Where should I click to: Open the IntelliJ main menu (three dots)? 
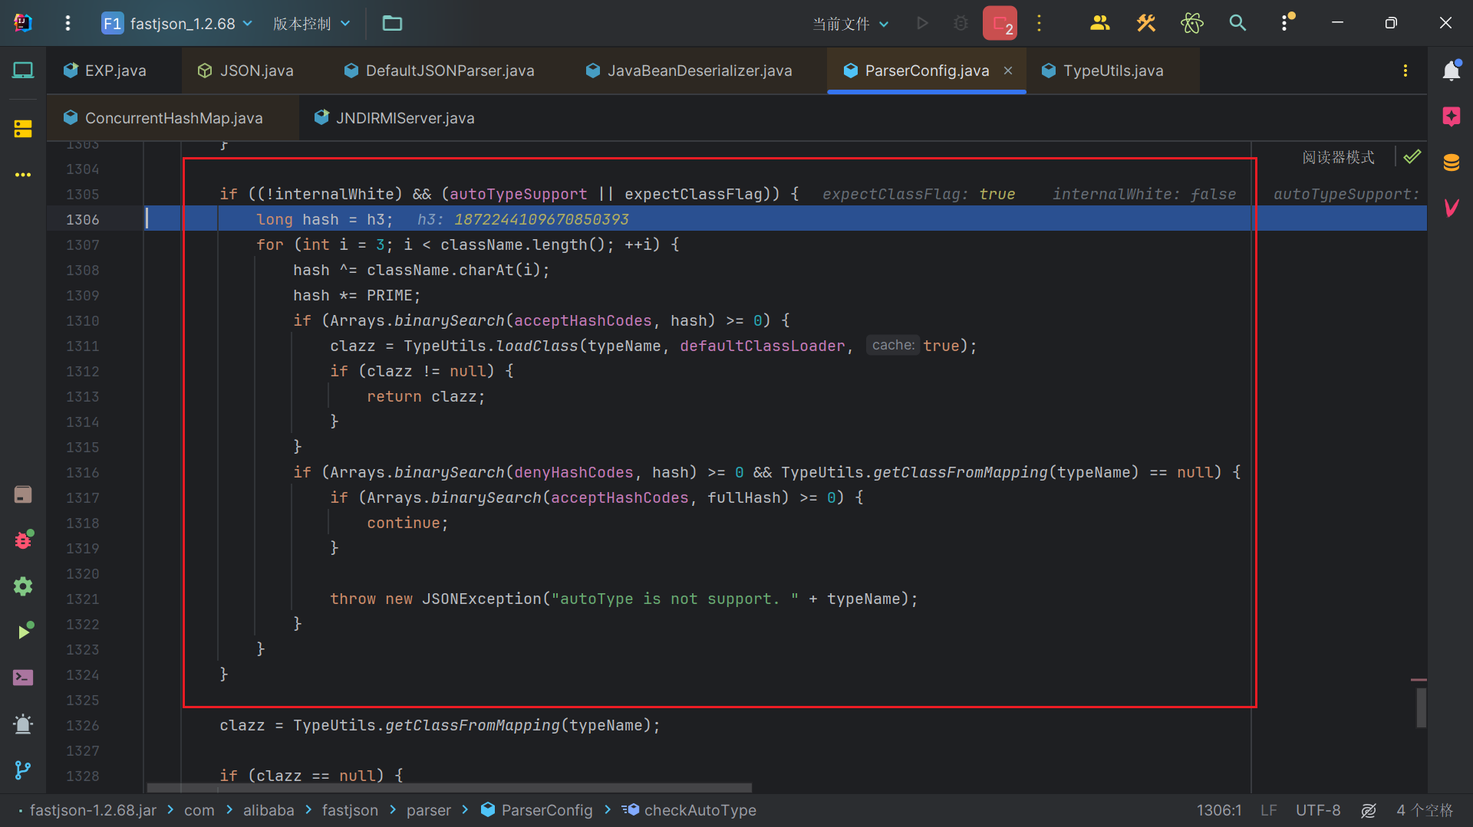click(x=68, y=23)
